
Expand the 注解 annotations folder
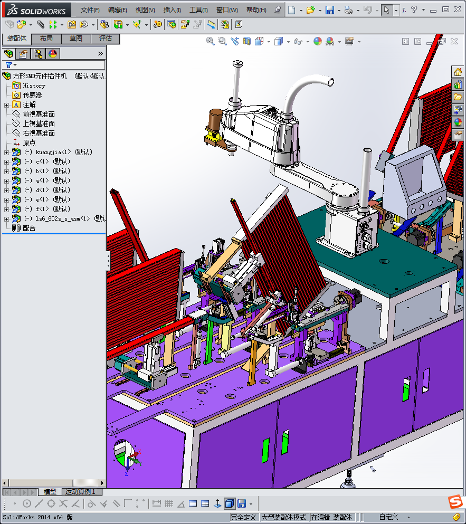click(6, 105)
